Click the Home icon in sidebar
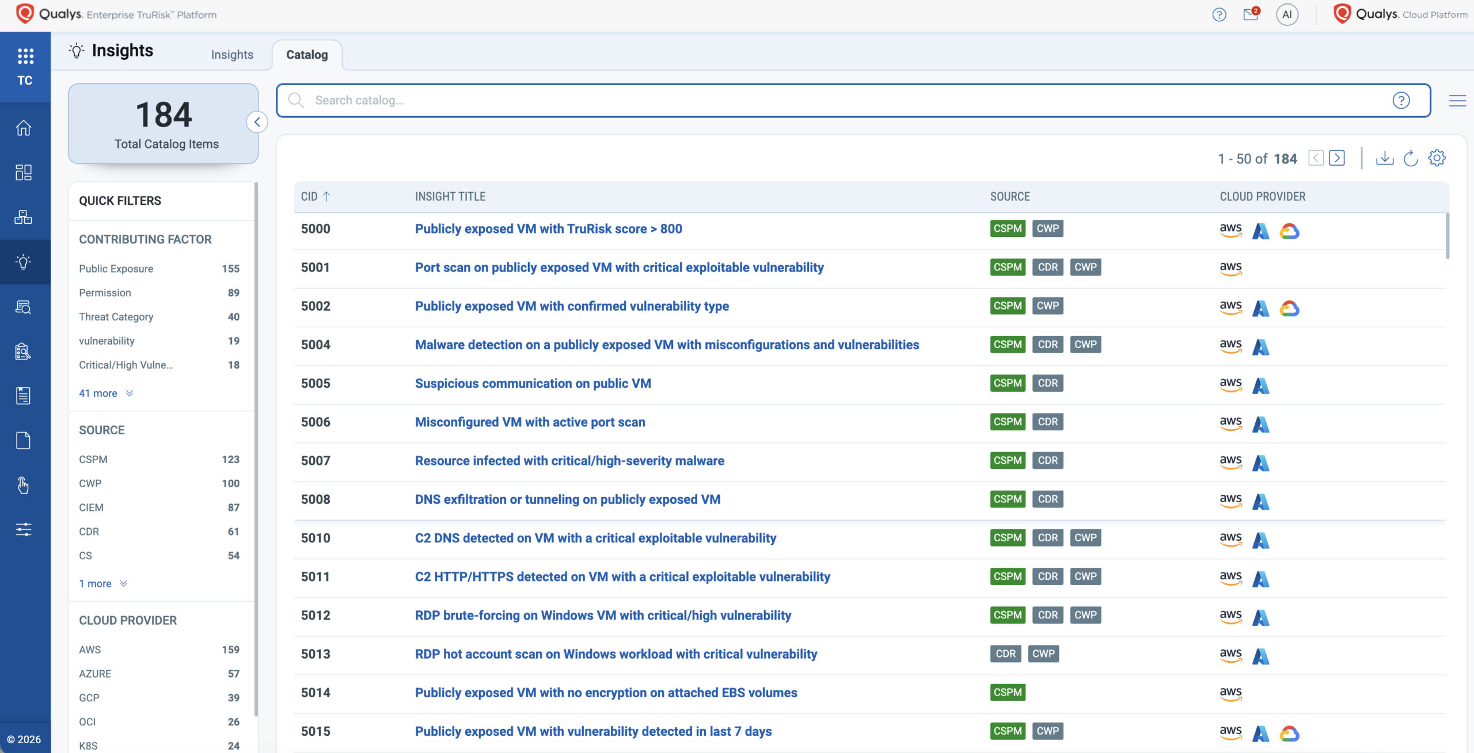The height and width of the screenshot is (753, 1474). (24, 128)
